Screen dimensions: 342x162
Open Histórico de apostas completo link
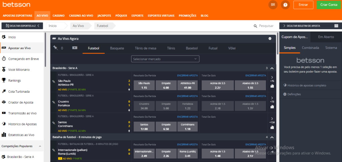click(x=307, y=85)
